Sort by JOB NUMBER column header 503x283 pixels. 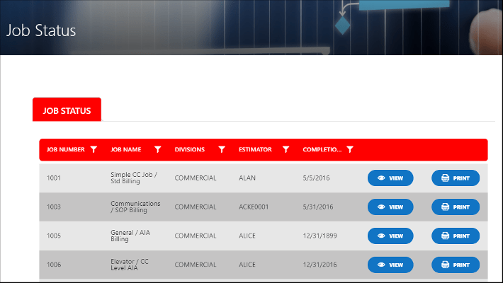(x=65, y=150)
